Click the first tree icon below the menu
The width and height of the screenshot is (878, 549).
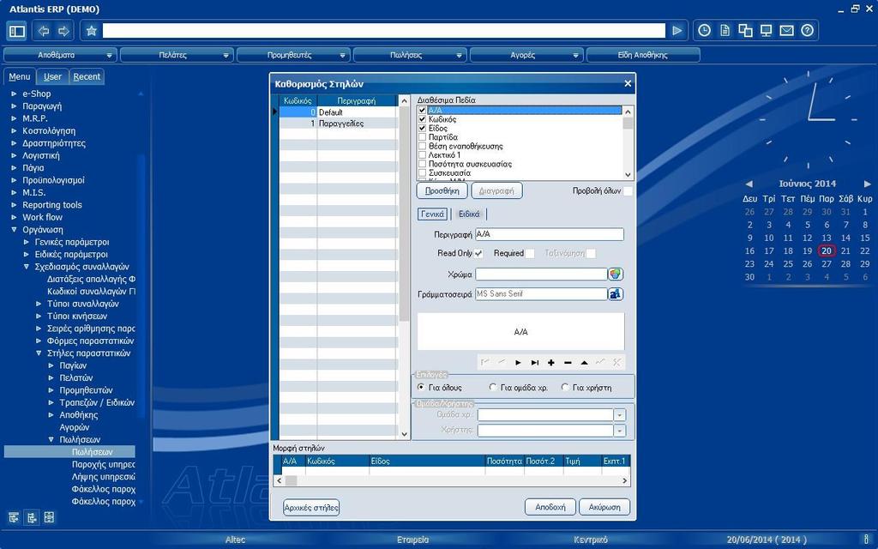(14, 517)
